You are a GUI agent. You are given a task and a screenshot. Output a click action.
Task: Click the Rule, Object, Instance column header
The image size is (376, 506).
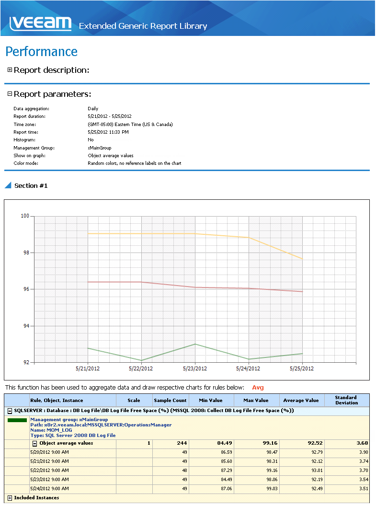[72, 400]
